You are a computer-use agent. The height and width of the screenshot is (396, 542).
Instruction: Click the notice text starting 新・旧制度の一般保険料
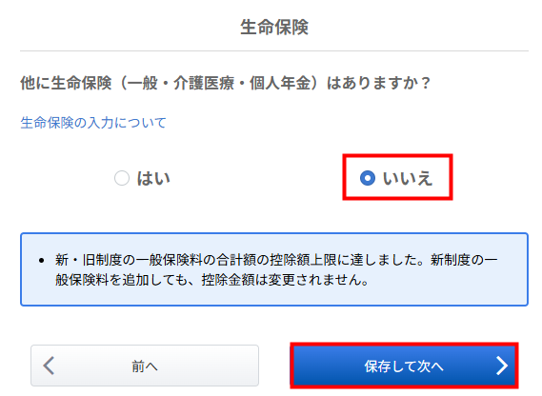click(276, 260)
